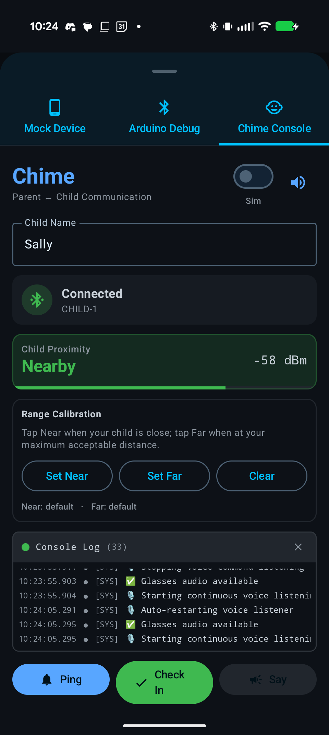This screenshot has height=735, width=329.
Task: Tap the Set Far calibration button
Action: click(x=164, y=476)
